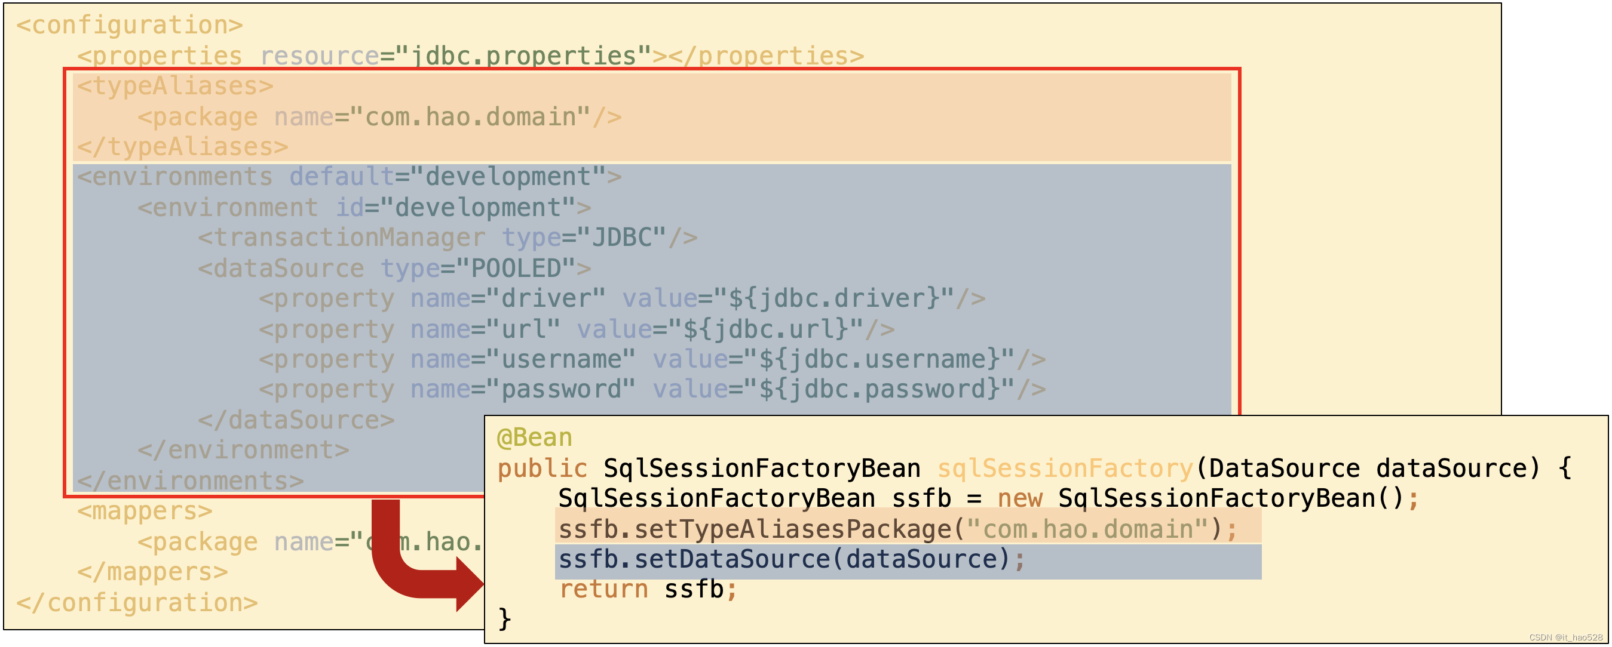This screenshot has width=1612, height=647.
Task: Click the opening <mappers> tag
Action: click(x=145, y=512)
